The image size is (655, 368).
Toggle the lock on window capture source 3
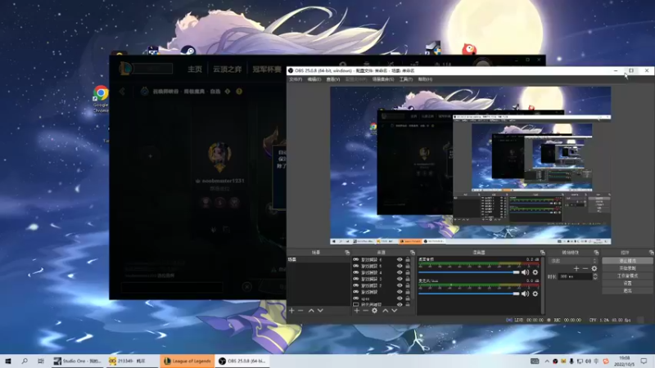[x=408, y=279]
